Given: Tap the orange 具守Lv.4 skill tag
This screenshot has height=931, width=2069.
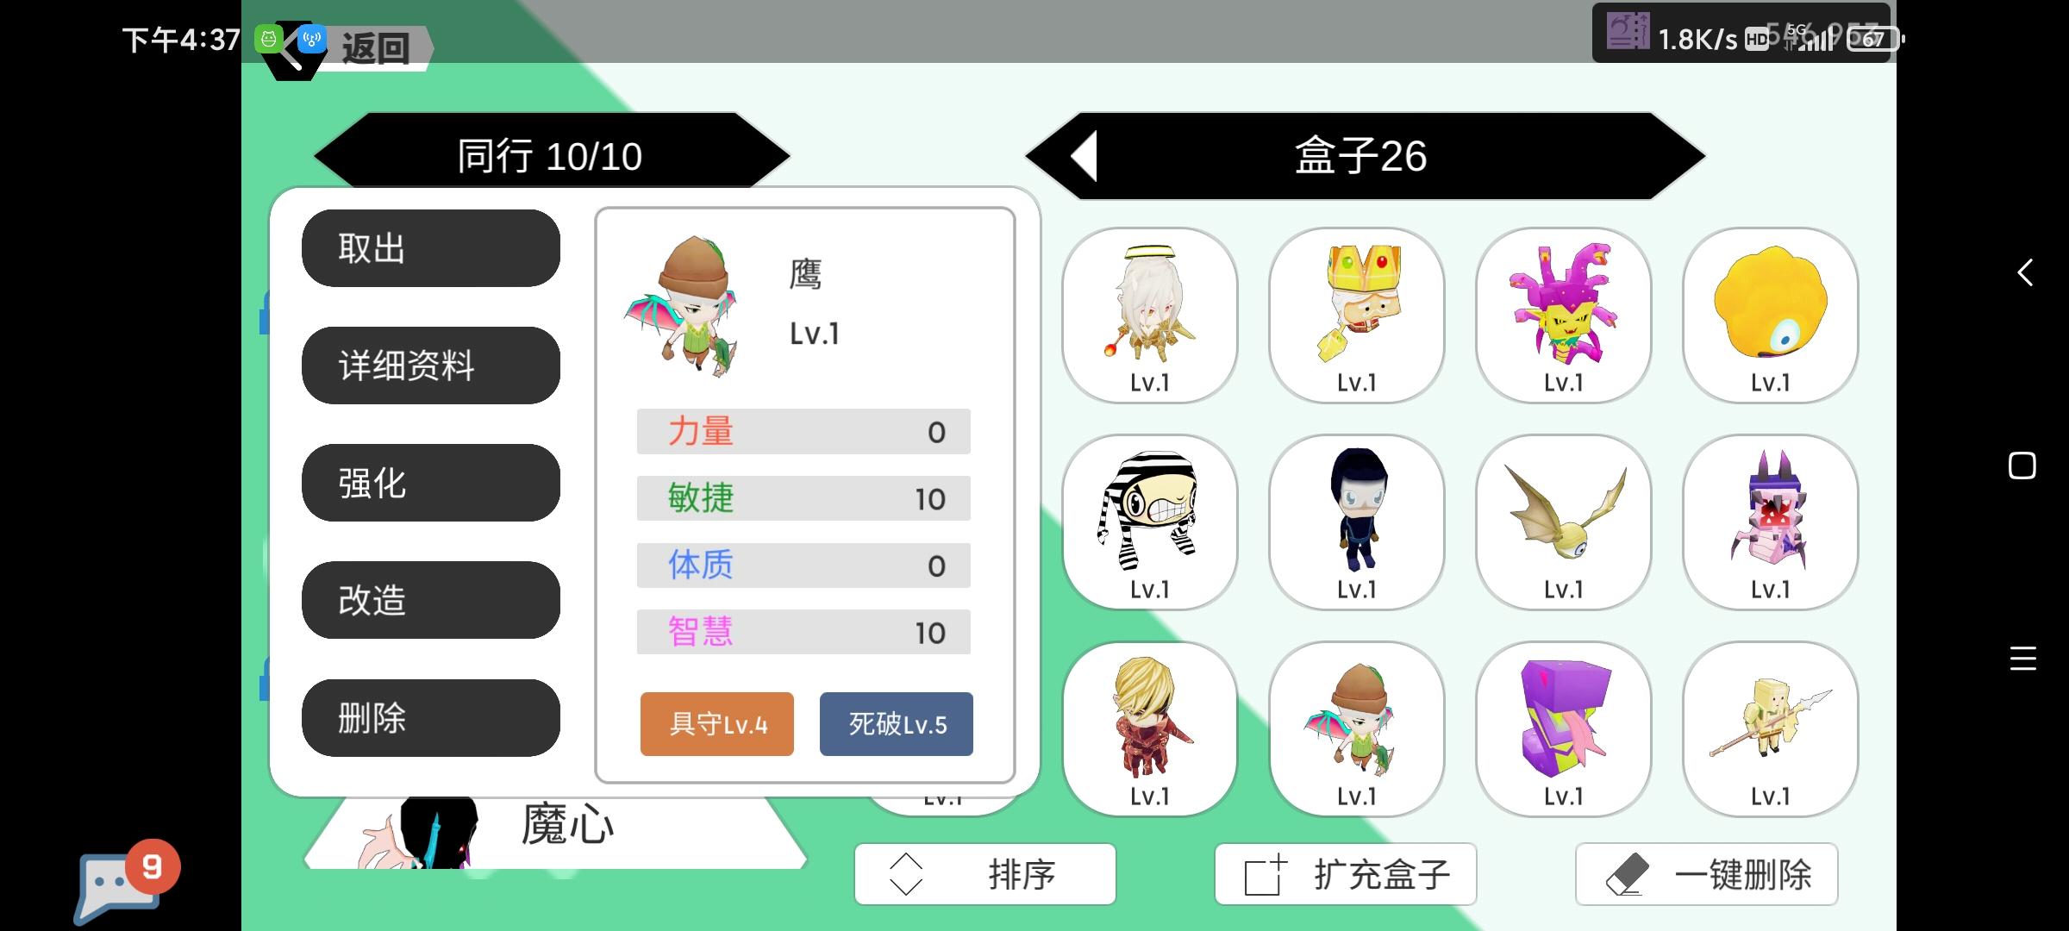Looking at the screenshot, I should pyautogui.click(x=717, y=724).
